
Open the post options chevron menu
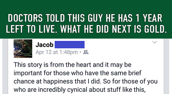pos(155,42)
